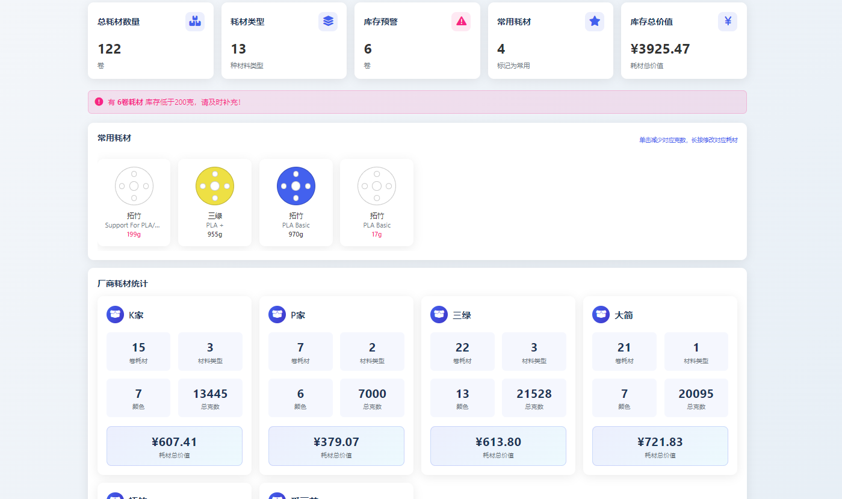Click the K家 total value ¥607.41 box
Screen dimensions: 842x499
click(x=175, y=446)
